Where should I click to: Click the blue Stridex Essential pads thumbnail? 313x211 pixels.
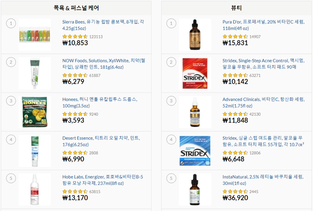(195, 150)
